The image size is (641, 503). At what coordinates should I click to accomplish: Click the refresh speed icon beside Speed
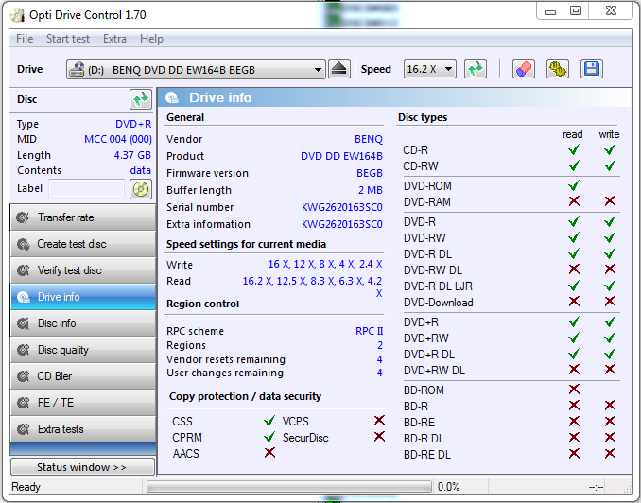point(476,69)
